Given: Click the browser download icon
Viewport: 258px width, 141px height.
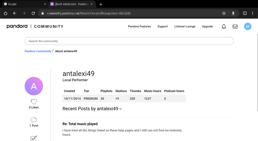Looking at the screenshot, I should coord(233,13).
